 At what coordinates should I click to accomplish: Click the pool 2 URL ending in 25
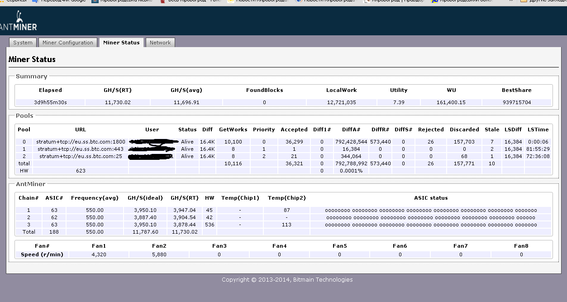coord(81,156)
